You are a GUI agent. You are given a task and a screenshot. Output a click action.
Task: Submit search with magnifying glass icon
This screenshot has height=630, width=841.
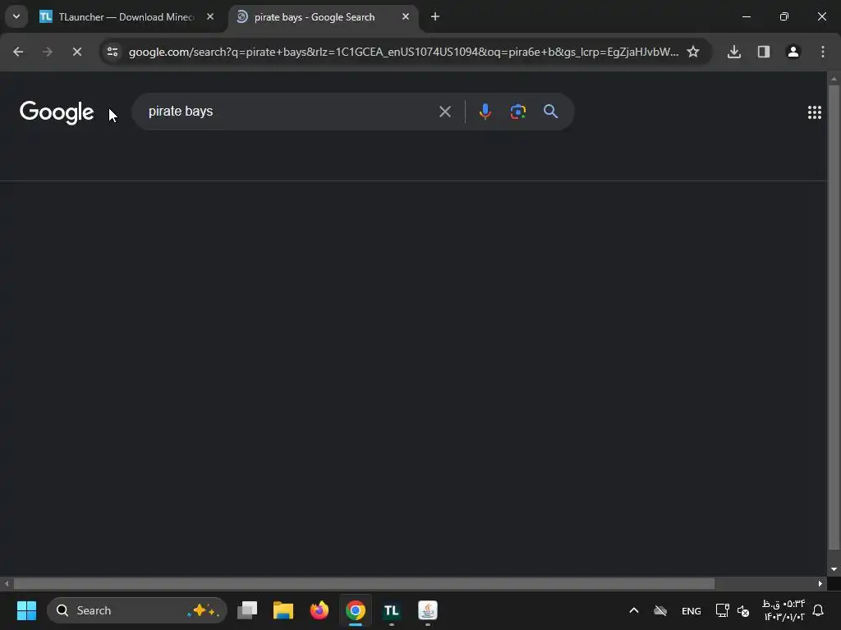coord(550,112)
